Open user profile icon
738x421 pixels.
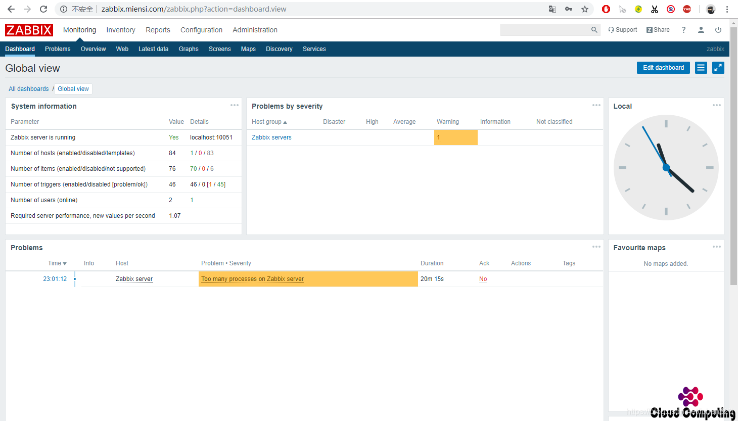[x=701, y=30]
